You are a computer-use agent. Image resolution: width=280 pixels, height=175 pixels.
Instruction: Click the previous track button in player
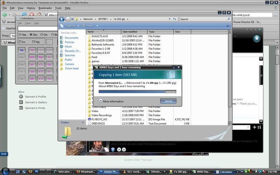pyautogui.click(x=119, y=149)
